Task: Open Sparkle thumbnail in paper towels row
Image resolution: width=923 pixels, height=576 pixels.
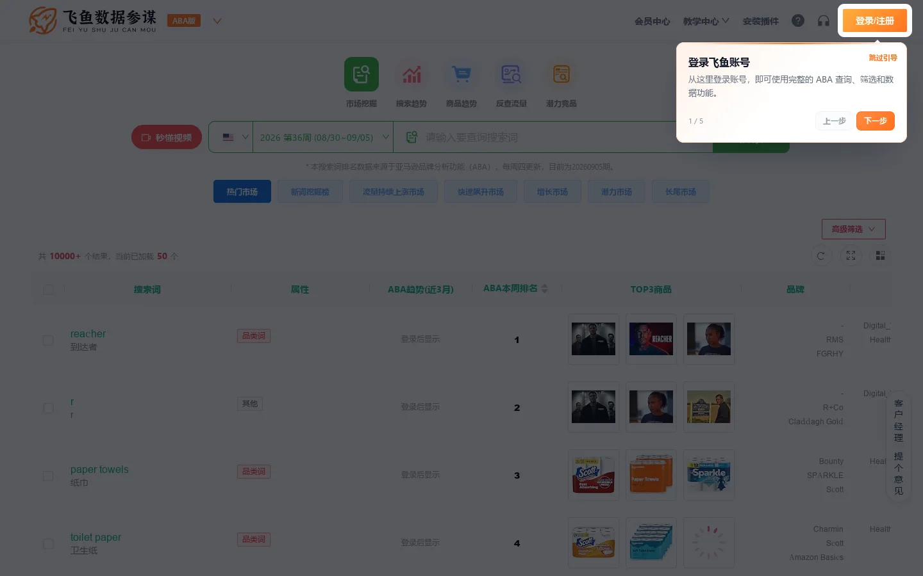Action: coord(709,475)
